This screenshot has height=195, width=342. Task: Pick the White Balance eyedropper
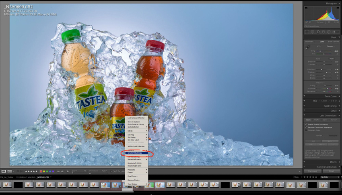pyautogui.click(x=307, y=47)
